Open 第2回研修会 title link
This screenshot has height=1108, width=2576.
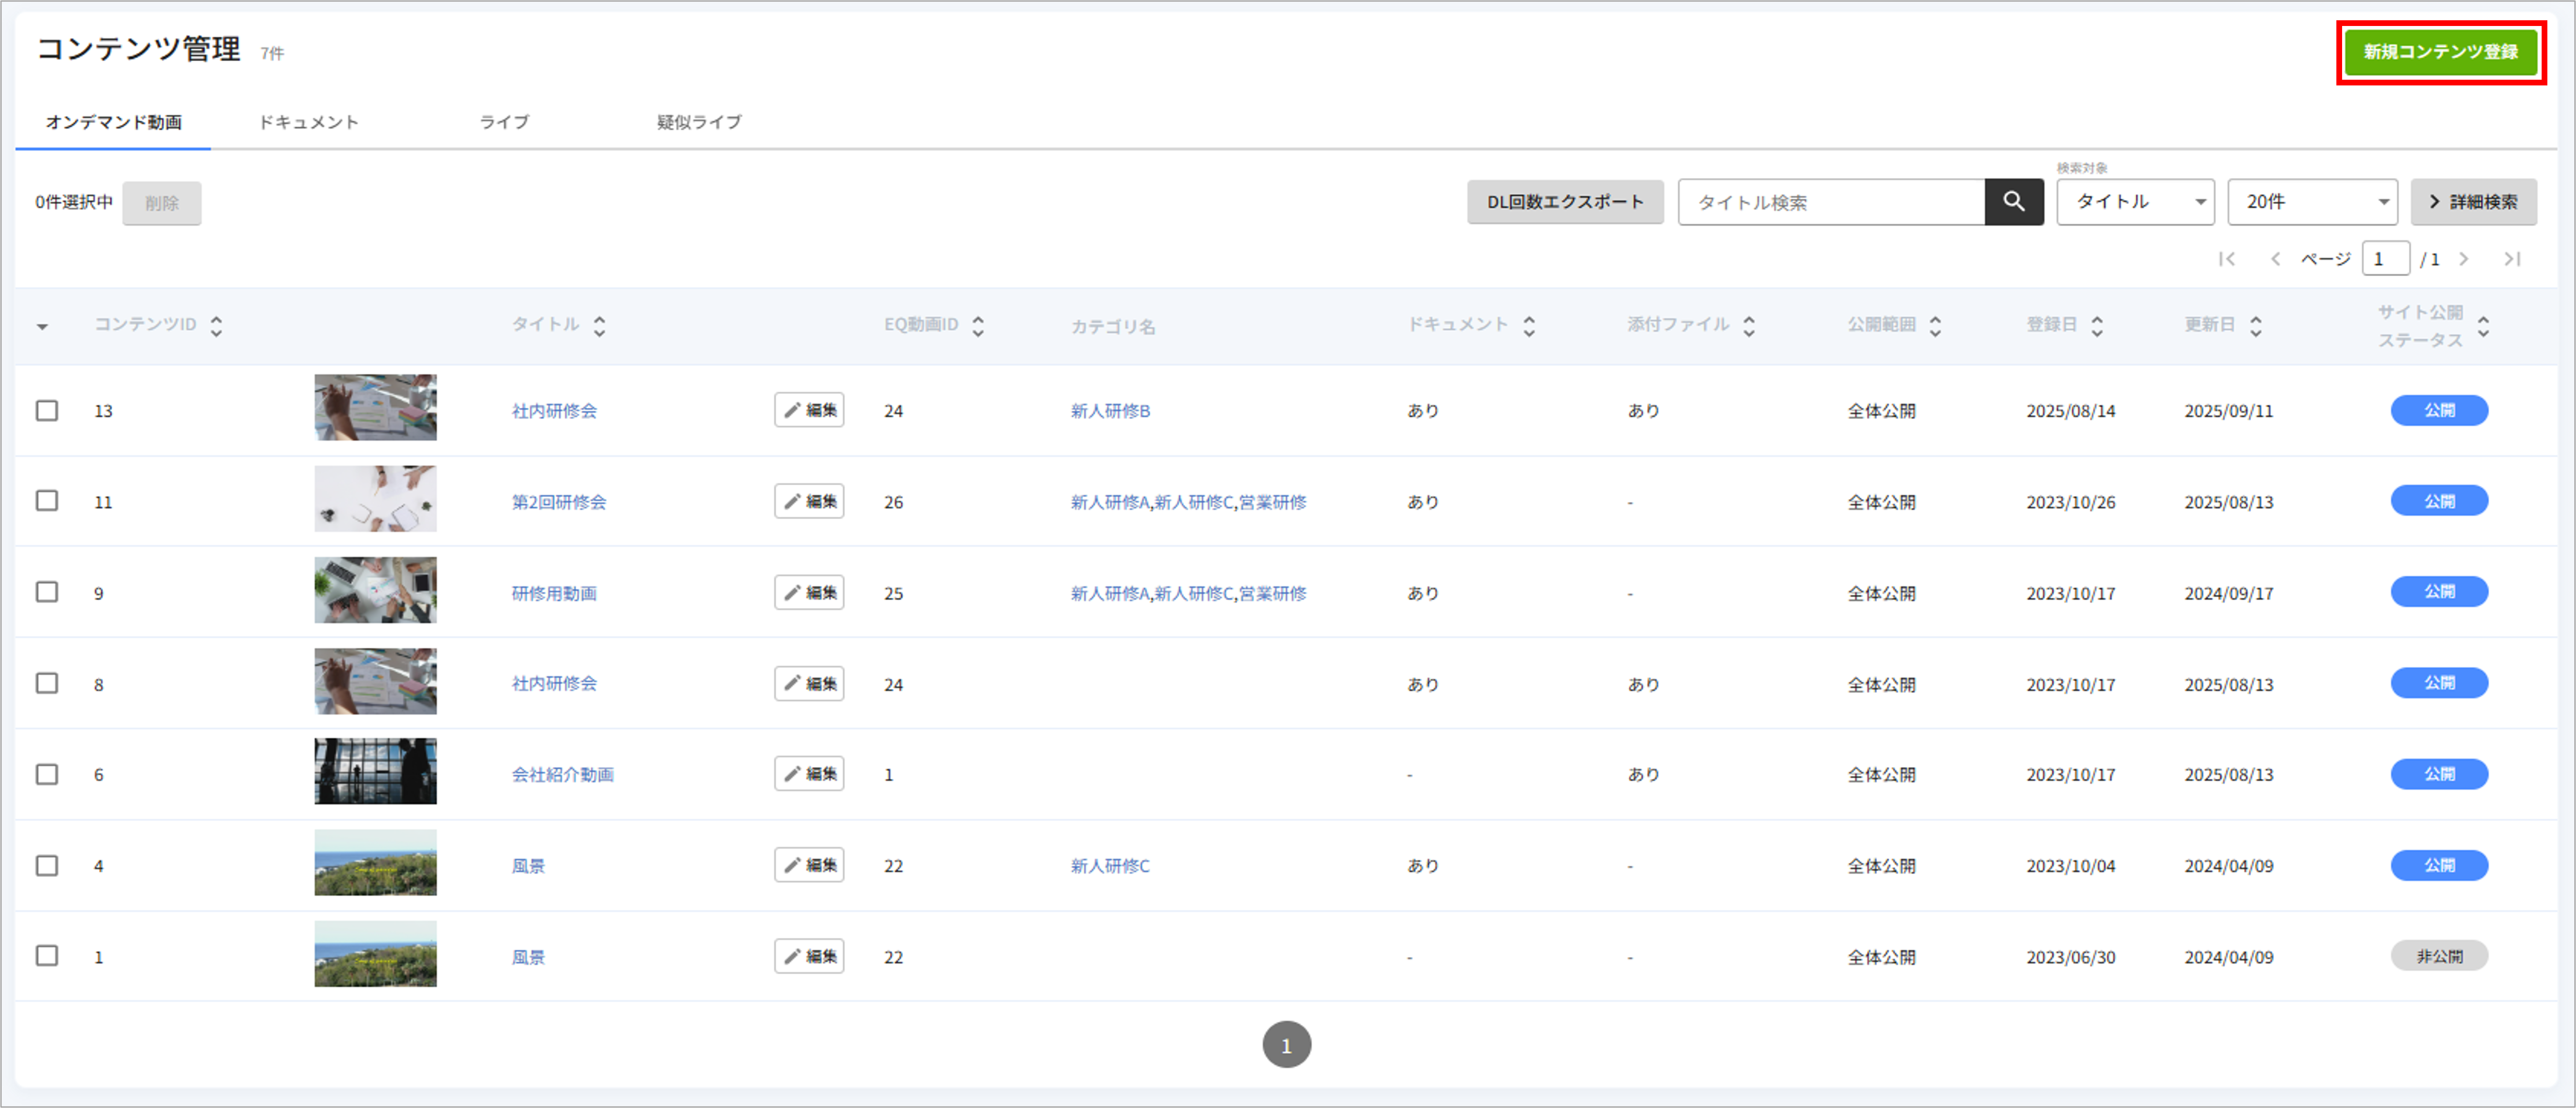point(559,502)
